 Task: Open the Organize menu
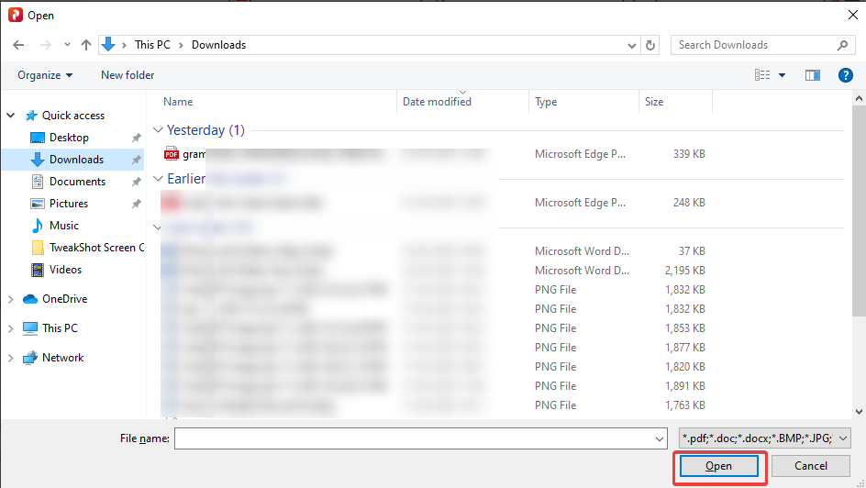pyautogui.click(x=45, y=75)
